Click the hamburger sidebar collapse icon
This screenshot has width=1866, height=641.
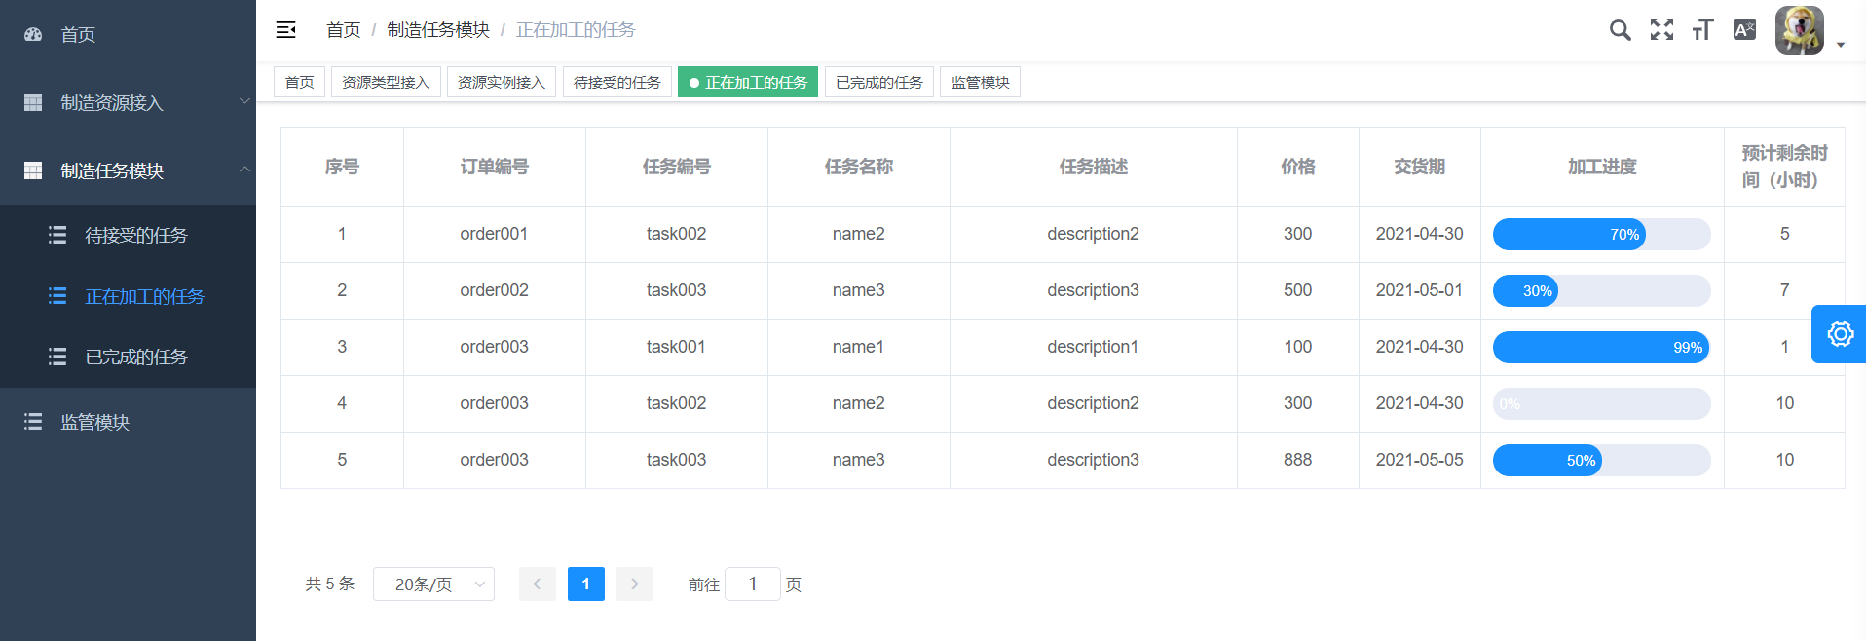pos(285,30)
